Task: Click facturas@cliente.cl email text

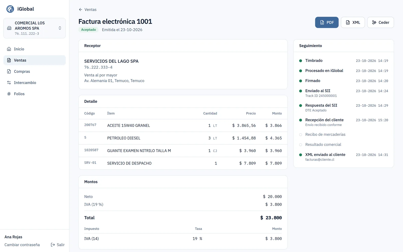Action: pos(320,160)
